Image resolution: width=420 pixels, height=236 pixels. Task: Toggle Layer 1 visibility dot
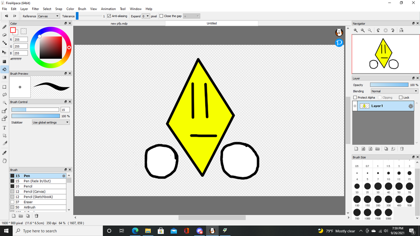coord(355,106)
